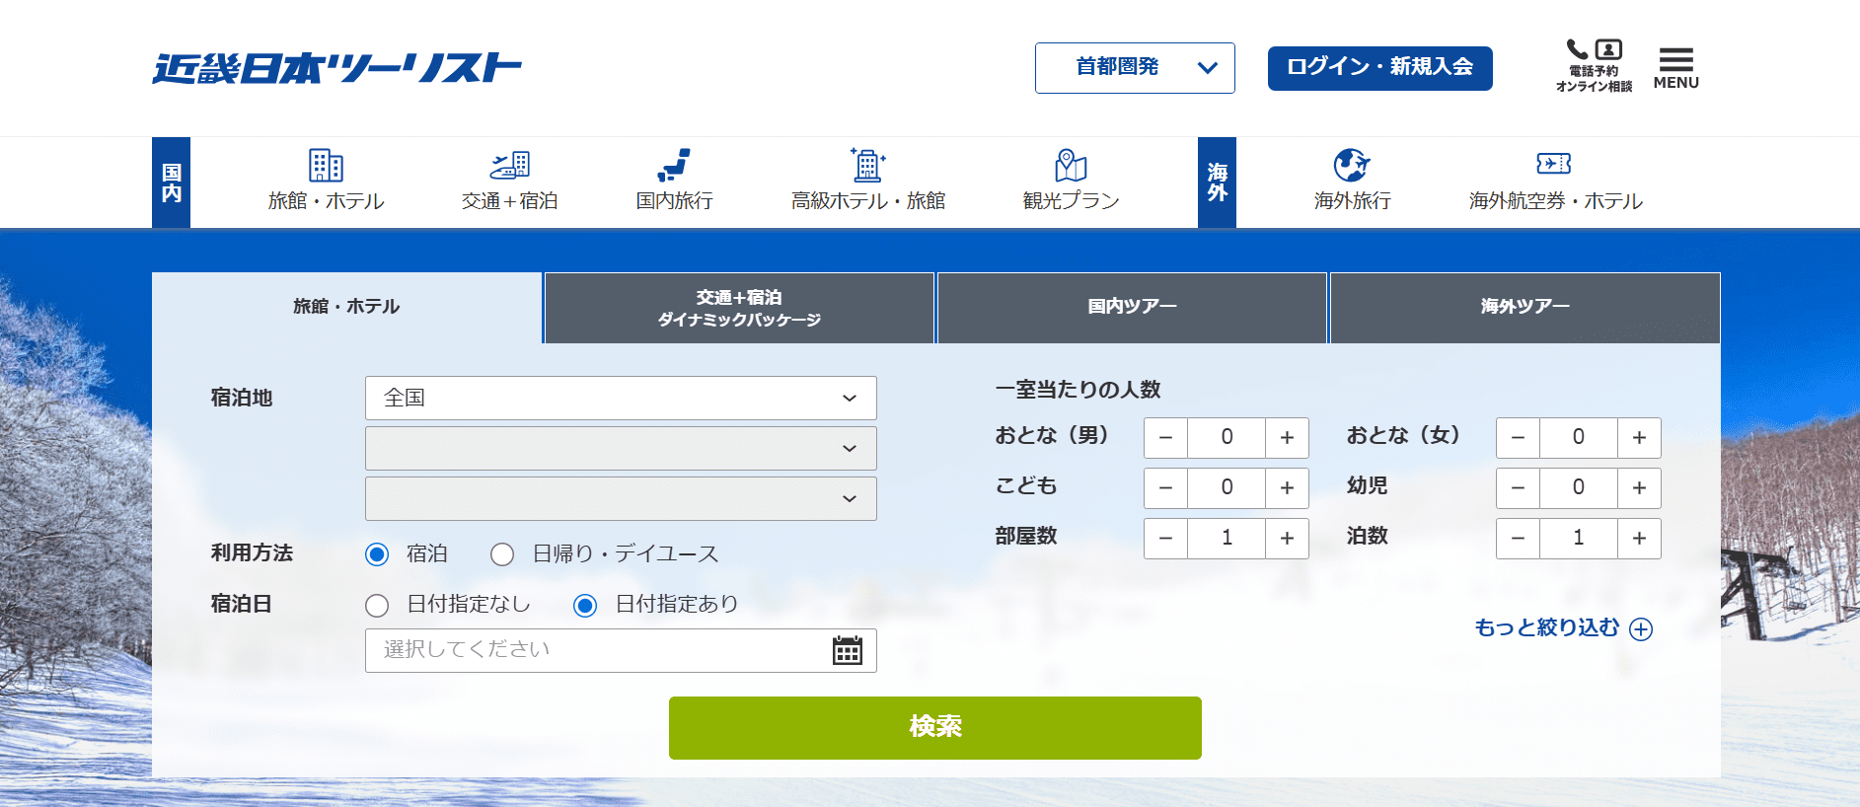Click the 観光プラン navigation text link

tap(1071, 201)
